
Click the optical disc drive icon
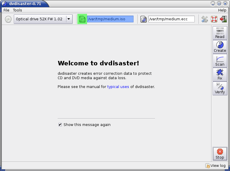pos(8,19)
